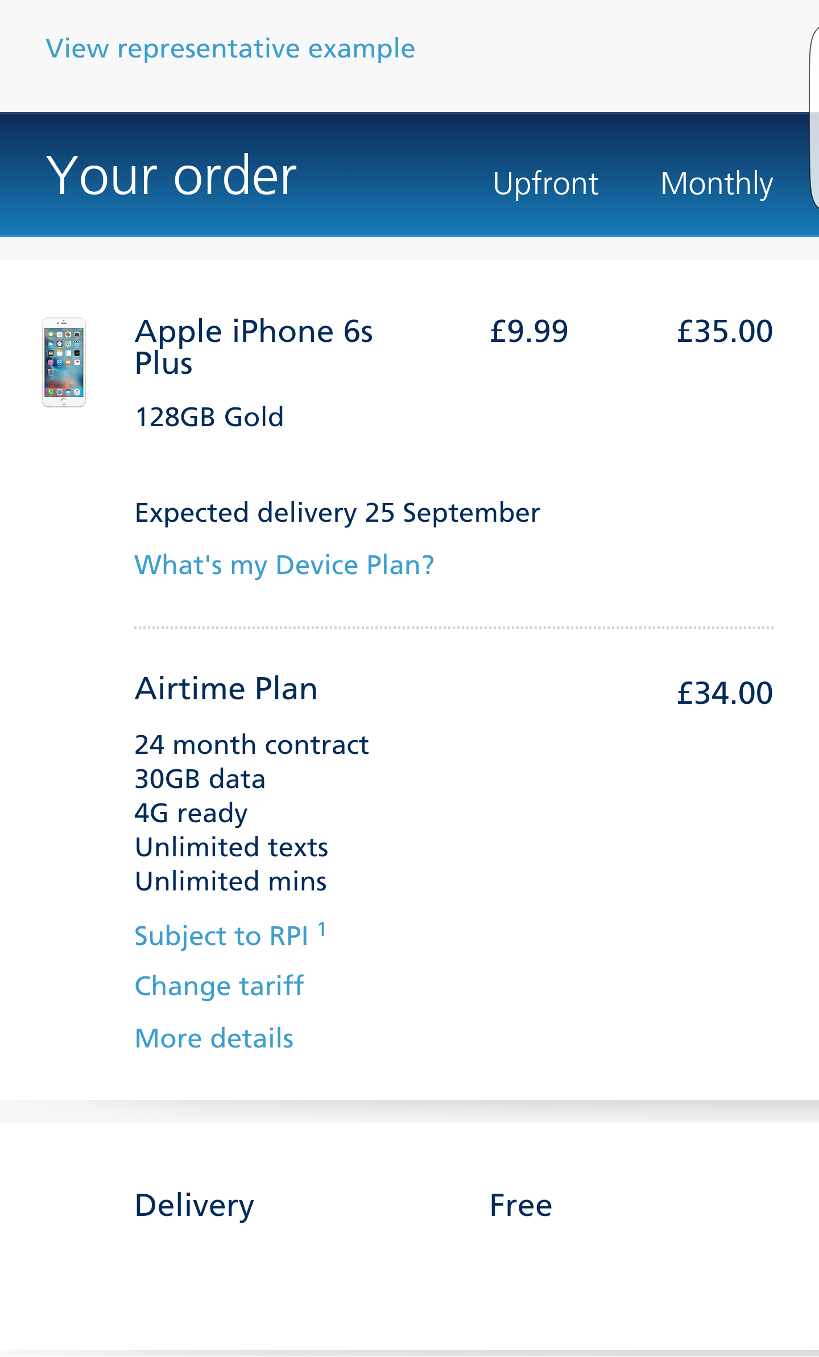This screenshot has width=819, height=1357.
Task: Select the Apple iPhone 6s Plus title
Action: pos(254,348)
